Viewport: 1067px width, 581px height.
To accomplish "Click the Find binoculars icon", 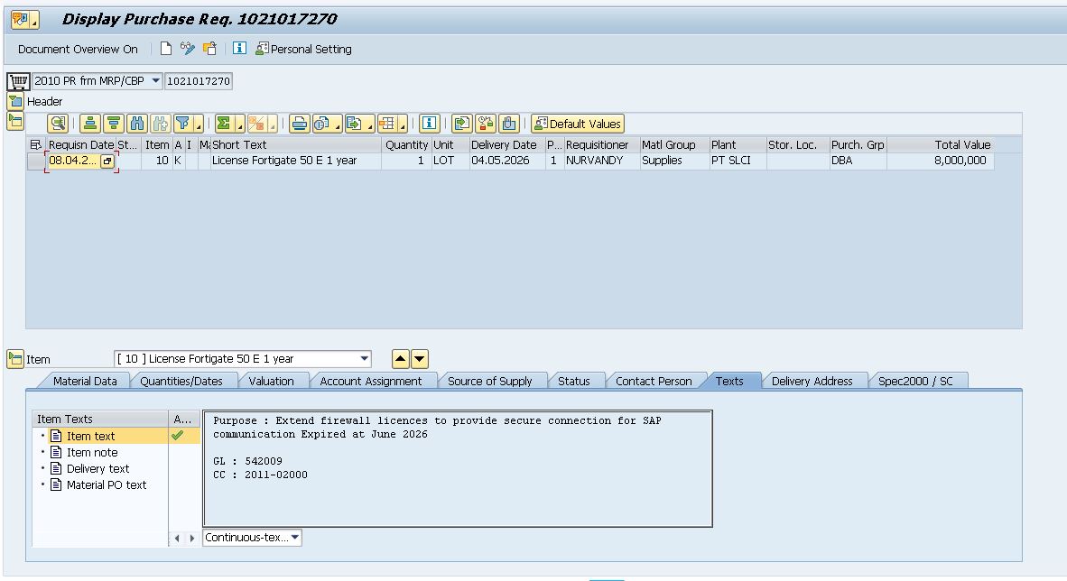I will [137, 124].
